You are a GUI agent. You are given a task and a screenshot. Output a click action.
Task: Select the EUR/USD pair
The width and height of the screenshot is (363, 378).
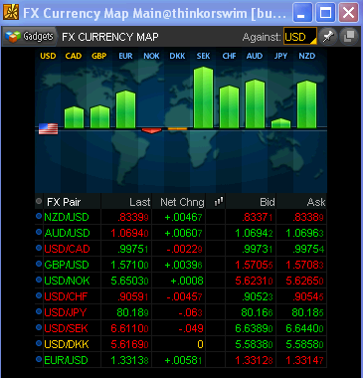coord(67,360)
